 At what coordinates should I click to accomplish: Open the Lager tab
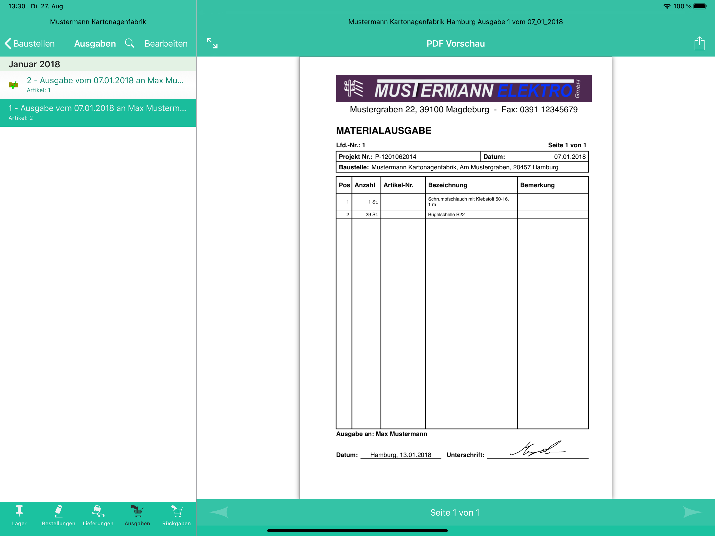[x=19, y=515]
